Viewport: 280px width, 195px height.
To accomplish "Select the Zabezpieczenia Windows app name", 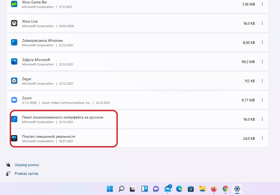I will pos(43,40).
